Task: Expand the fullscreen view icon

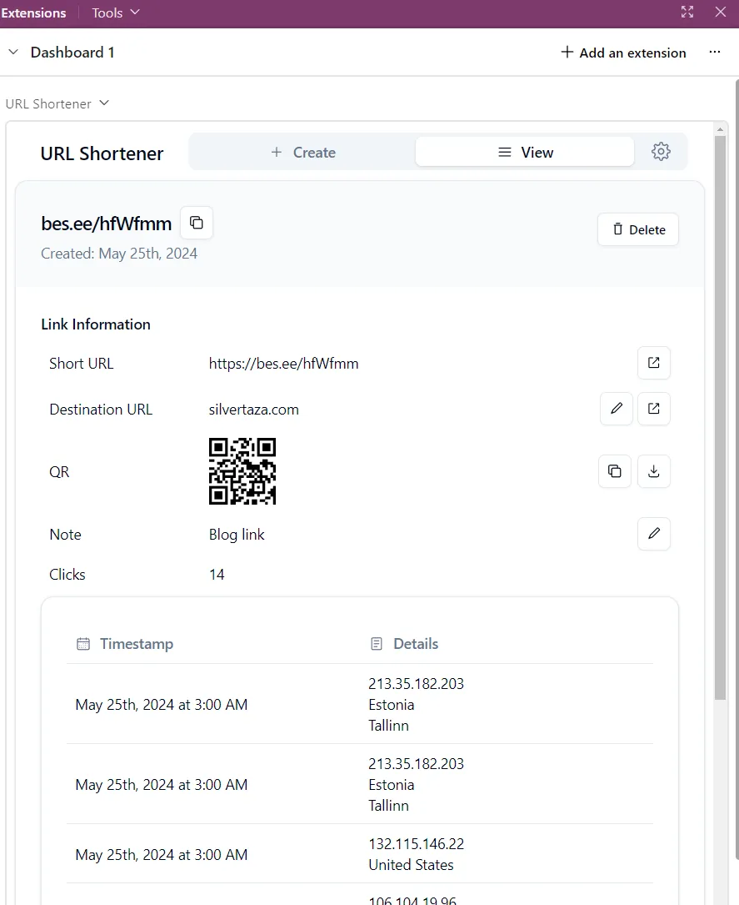Action: (x=687, y=12)
